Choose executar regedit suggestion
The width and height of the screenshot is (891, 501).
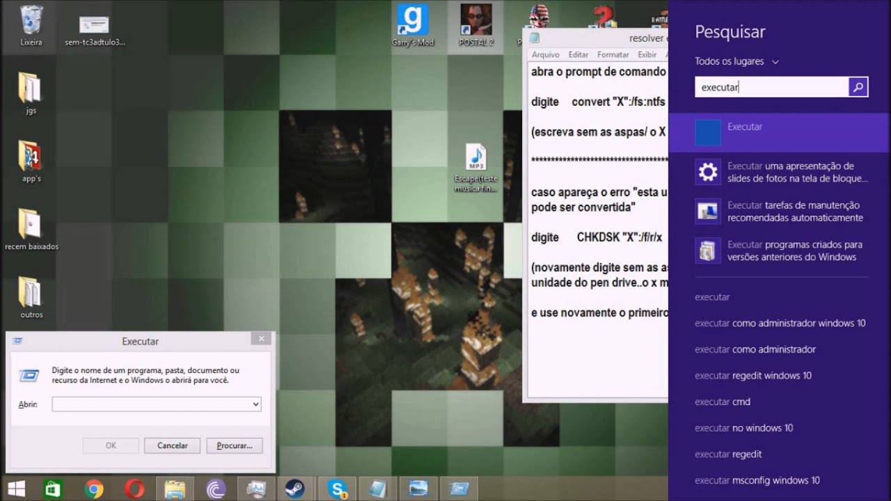(728, 454)
